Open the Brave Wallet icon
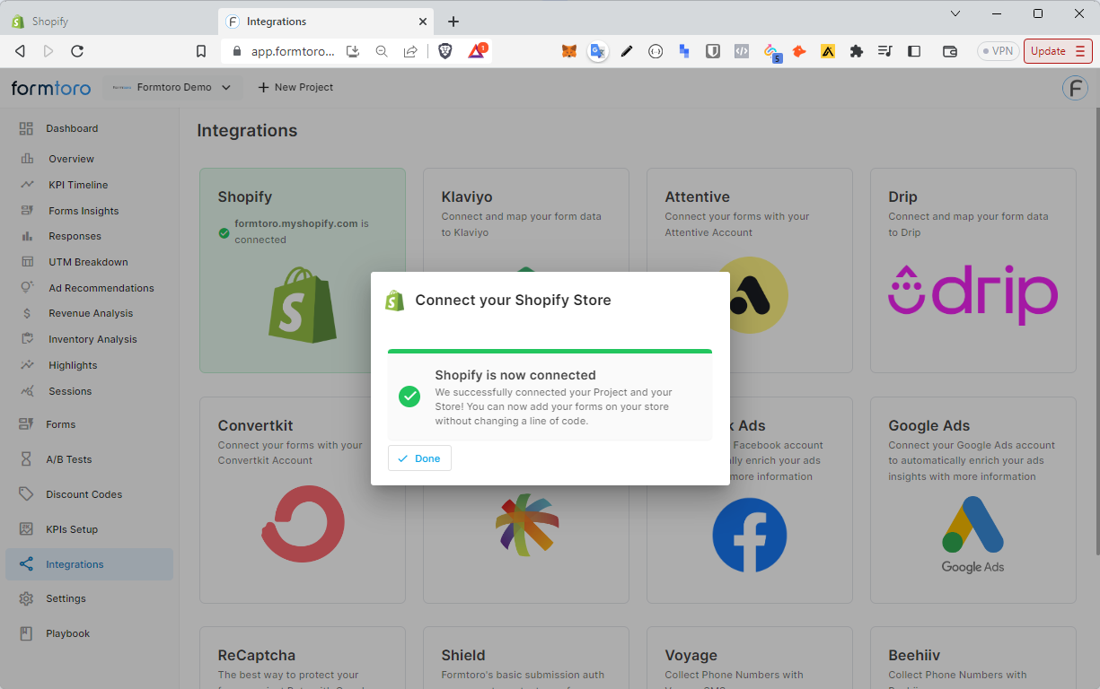 coord(950,51)
